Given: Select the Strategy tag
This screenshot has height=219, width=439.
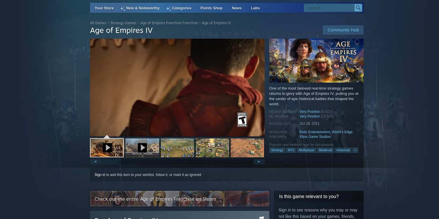Looking at the screenshot, I should [x=277, y=150].
